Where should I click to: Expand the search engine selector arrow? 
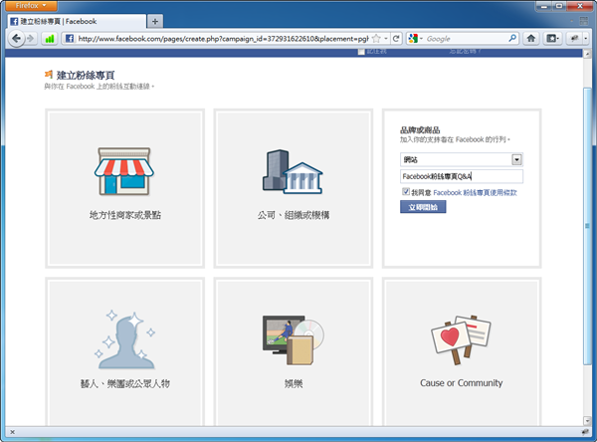click(x=421, y=39)
